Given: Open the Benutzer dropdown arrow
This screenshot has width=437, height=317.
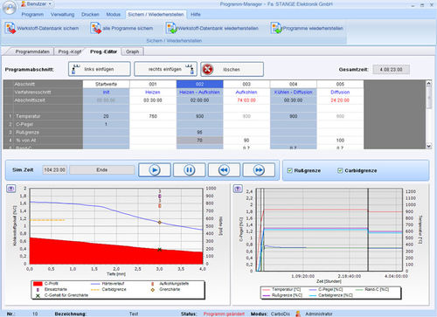Looking at the screenshot, I should click(x=50, y=4).
